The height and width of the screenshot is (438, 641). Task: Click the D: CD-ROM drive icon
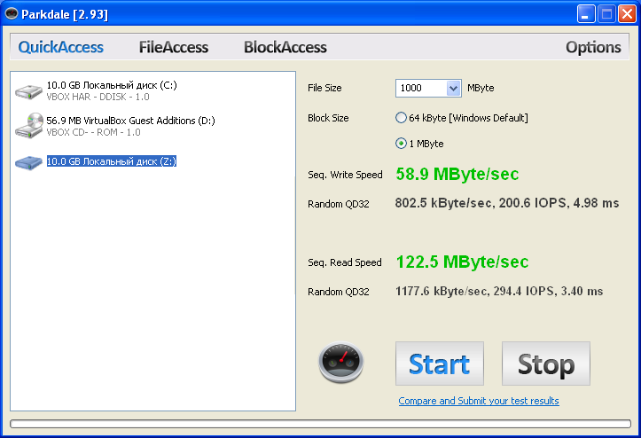pos(29,126)
